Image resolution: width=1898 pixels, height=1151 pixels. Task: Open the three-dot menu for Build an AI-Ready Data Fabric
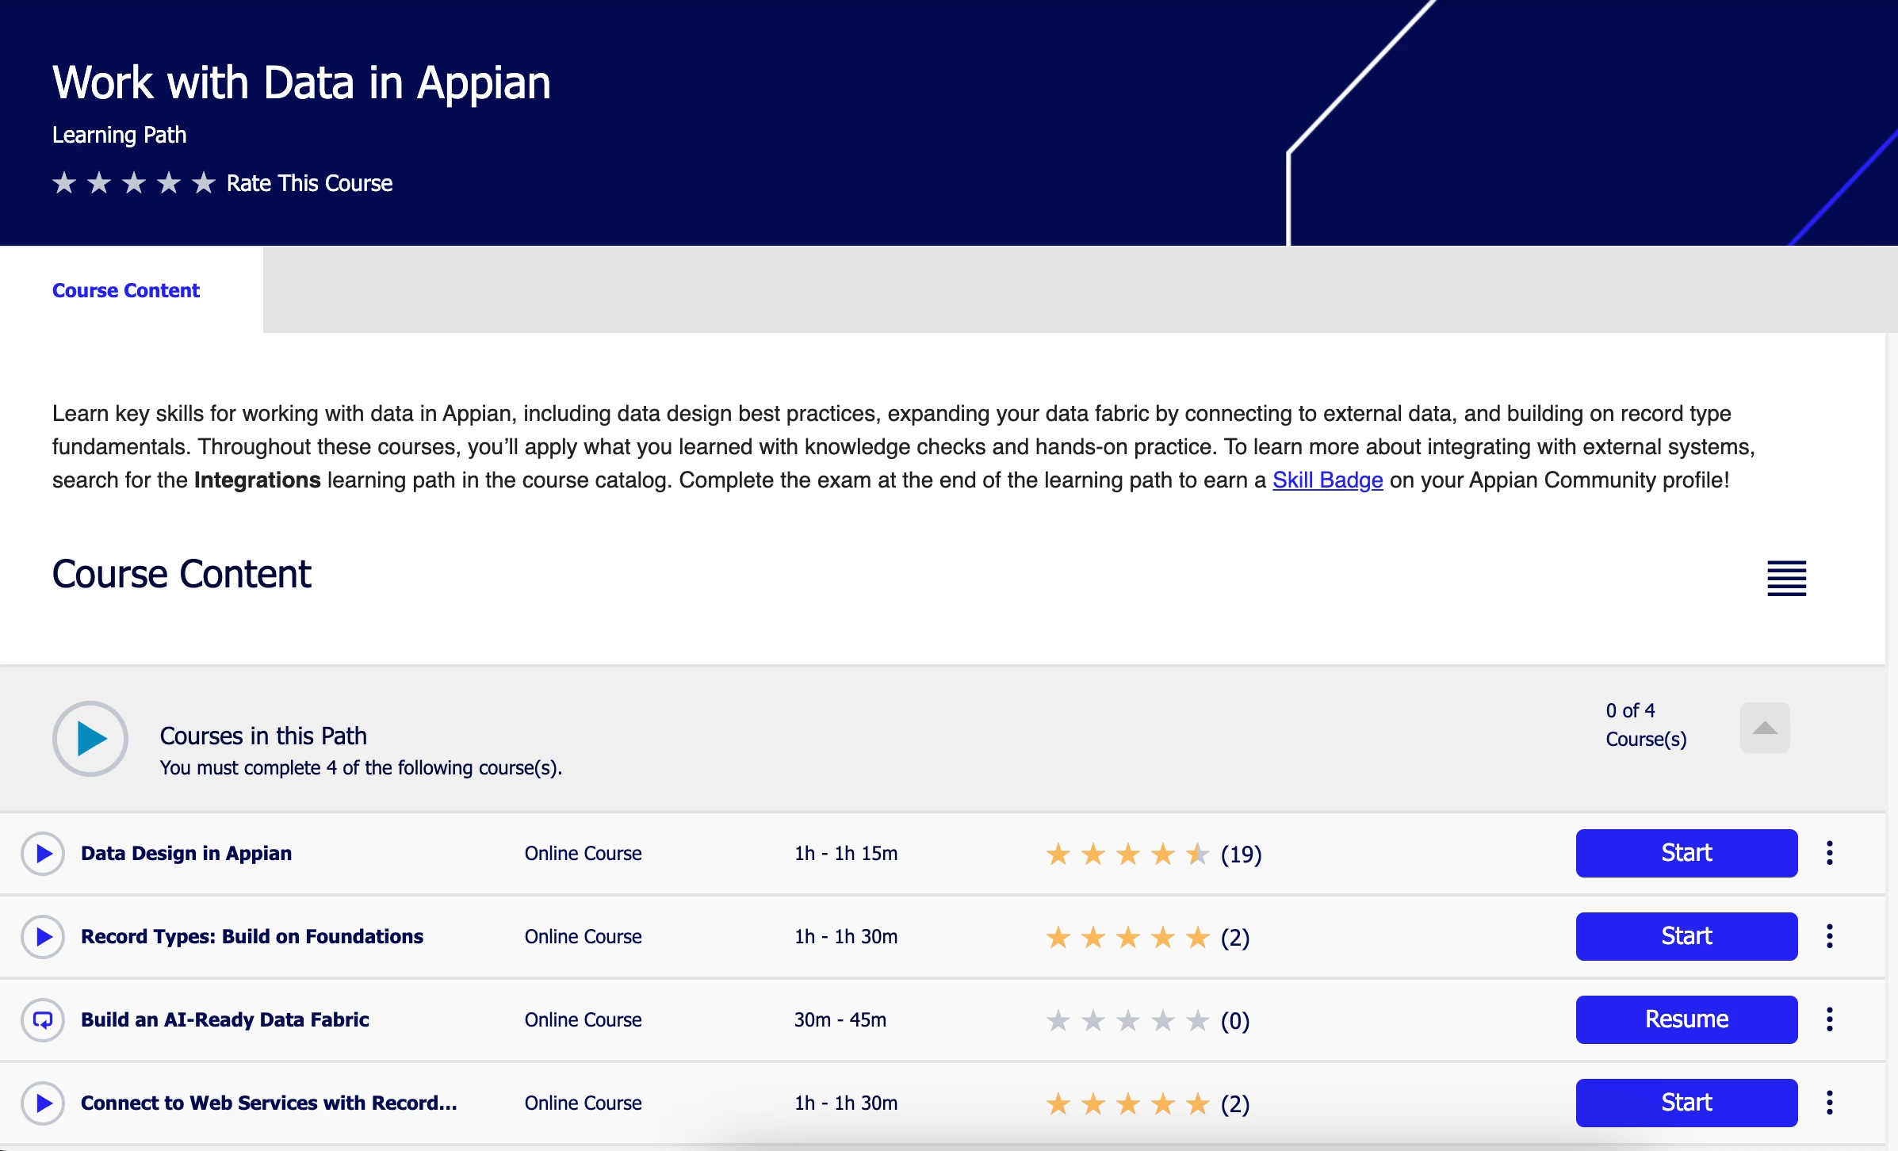click(1830, 1019)
